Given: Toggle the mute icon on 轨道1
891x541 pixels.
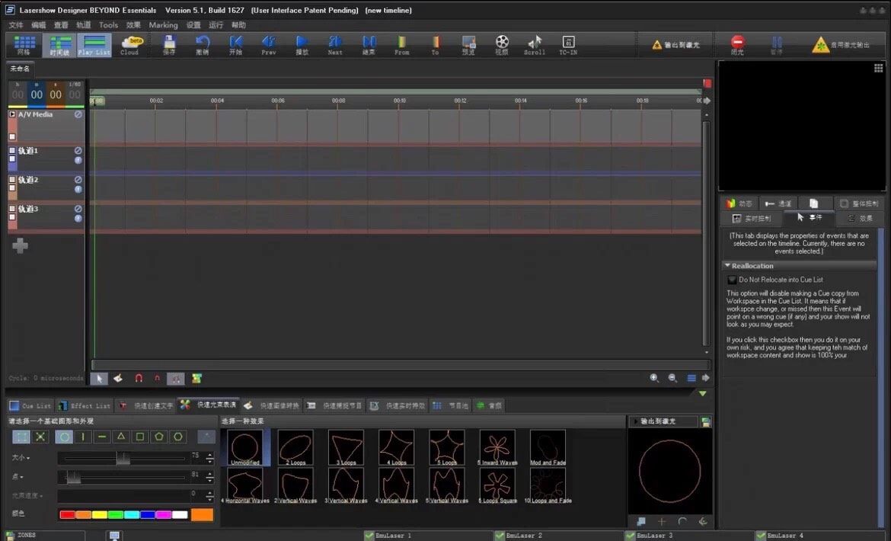Looking at the screenshot, I should [78, 151].
